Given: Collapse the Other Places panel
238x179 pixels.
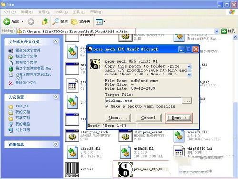Looking at the screenshot, I should (x=55, y=97).
